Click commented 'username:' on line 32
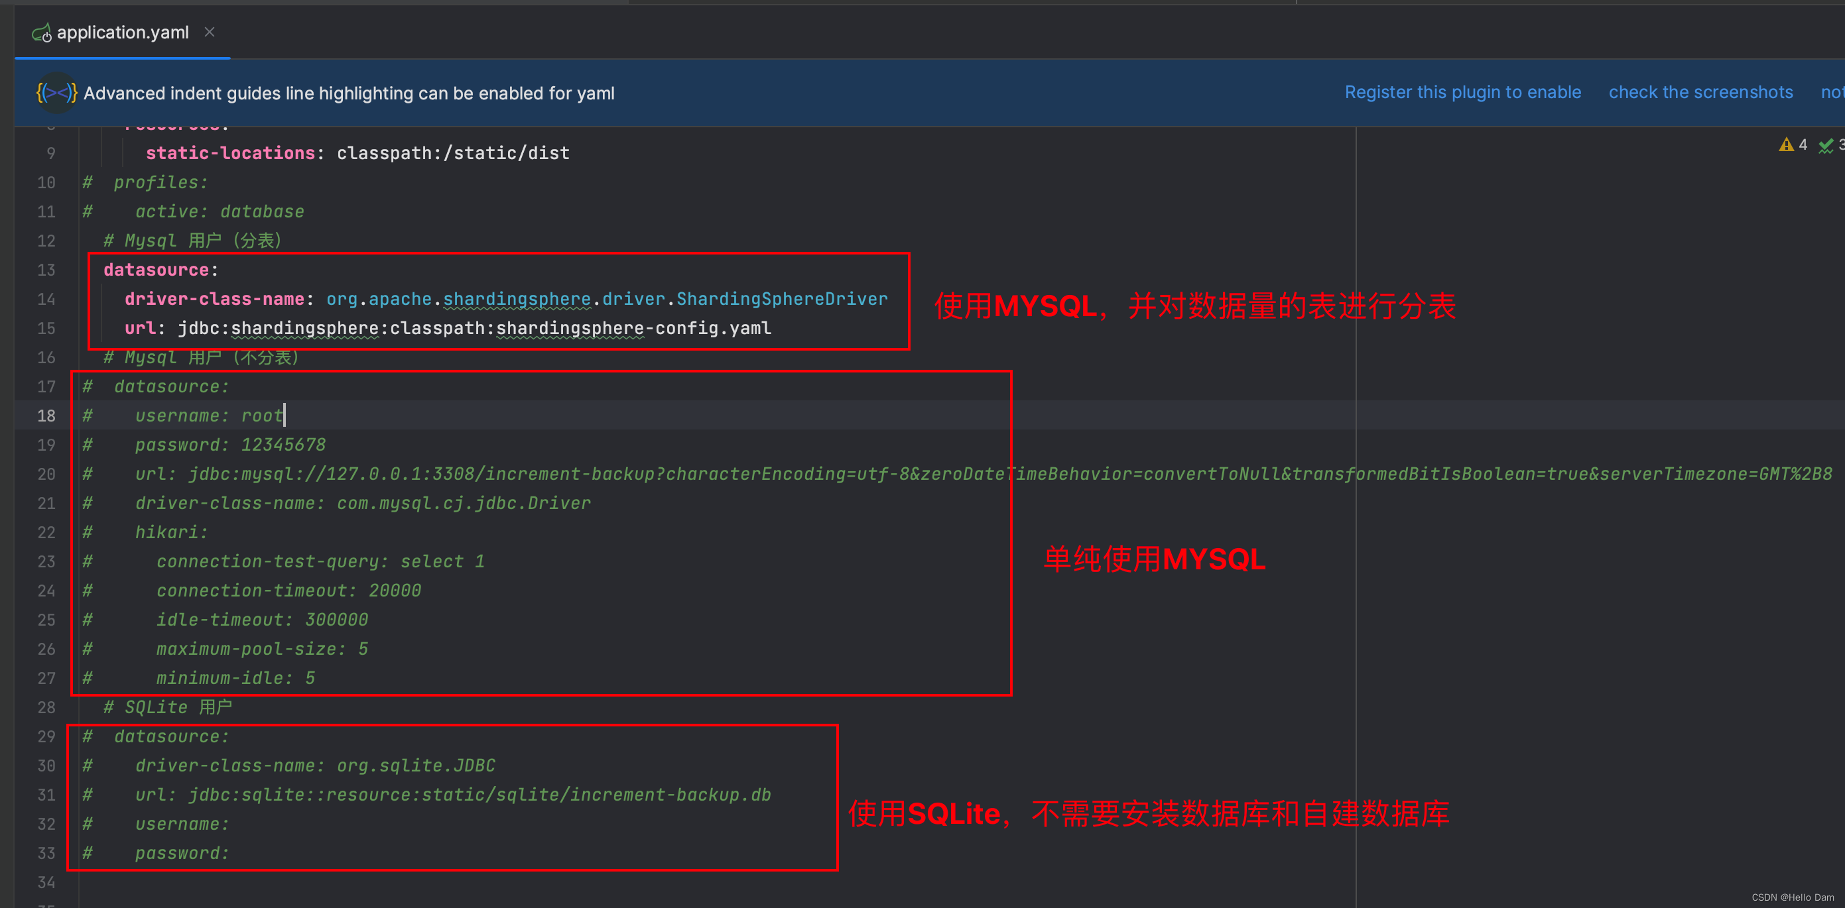 point(182,825)
